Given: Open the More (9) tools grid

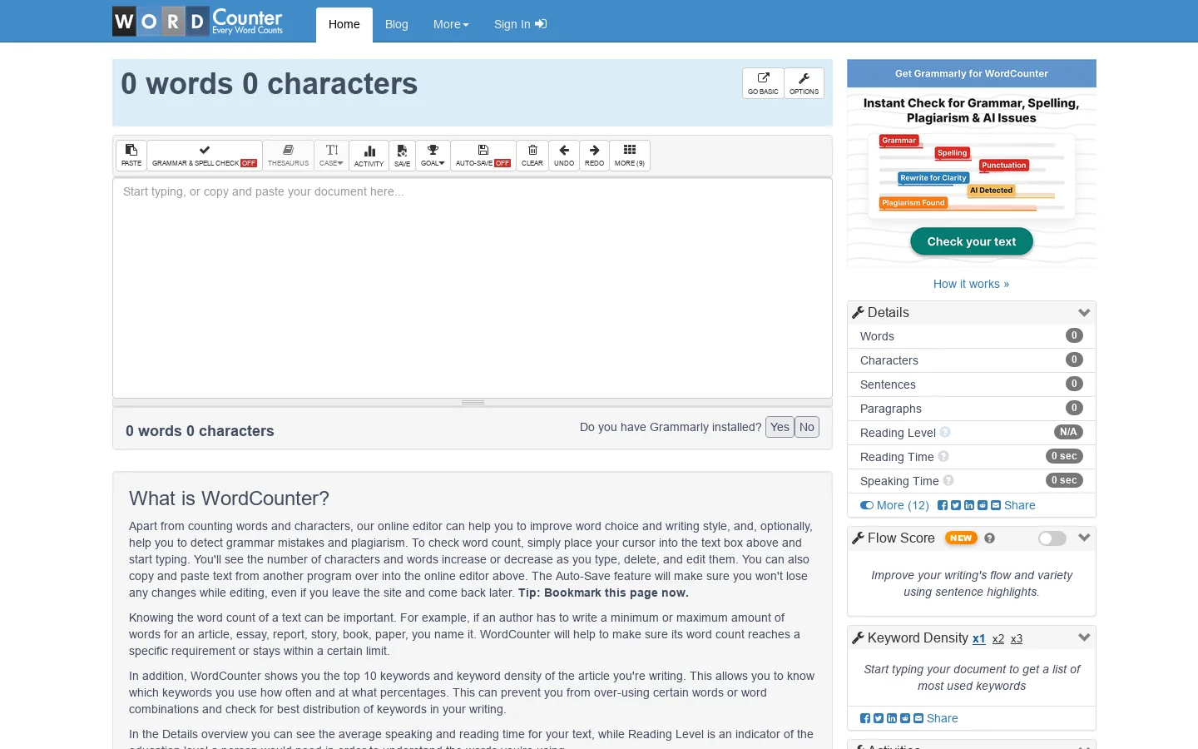Looking at the screenshot, I should (630, 155).
